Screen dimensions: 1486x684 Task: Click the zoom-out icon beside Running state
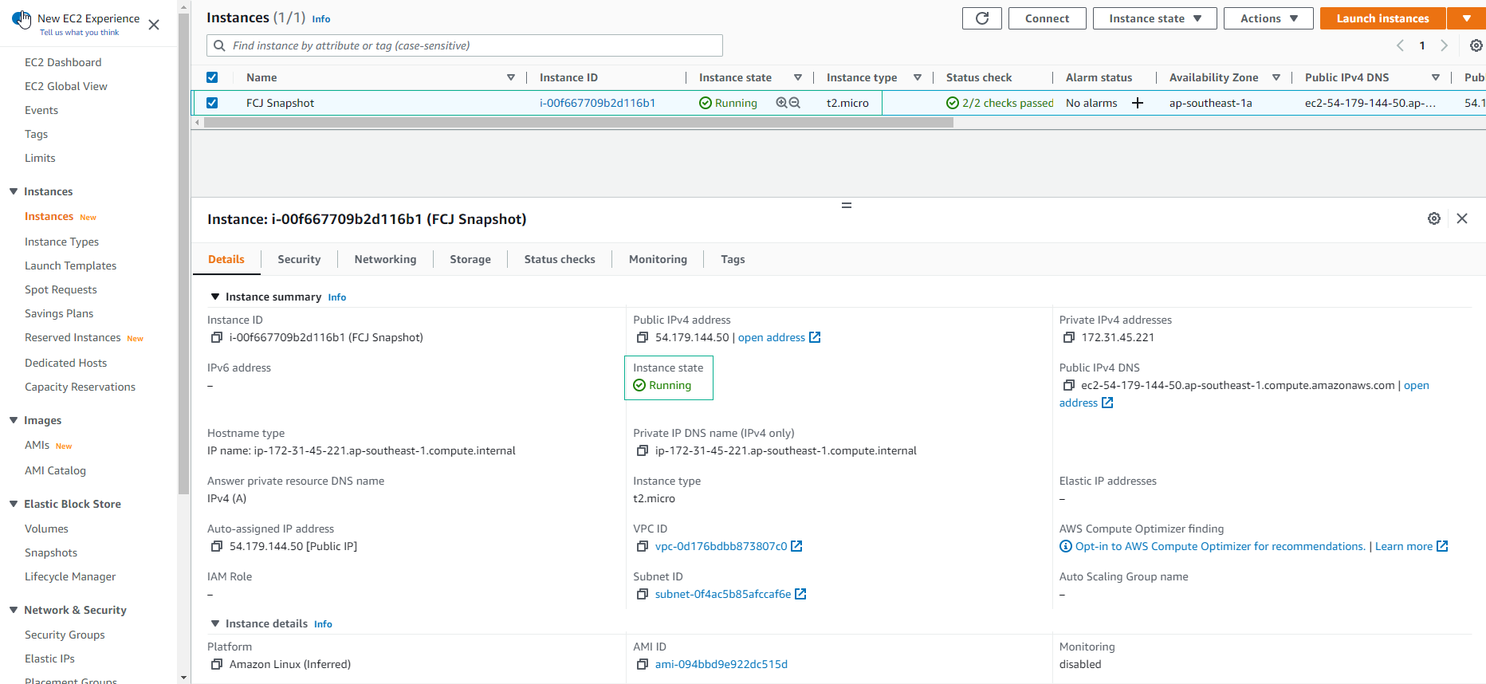coord(795,103)
